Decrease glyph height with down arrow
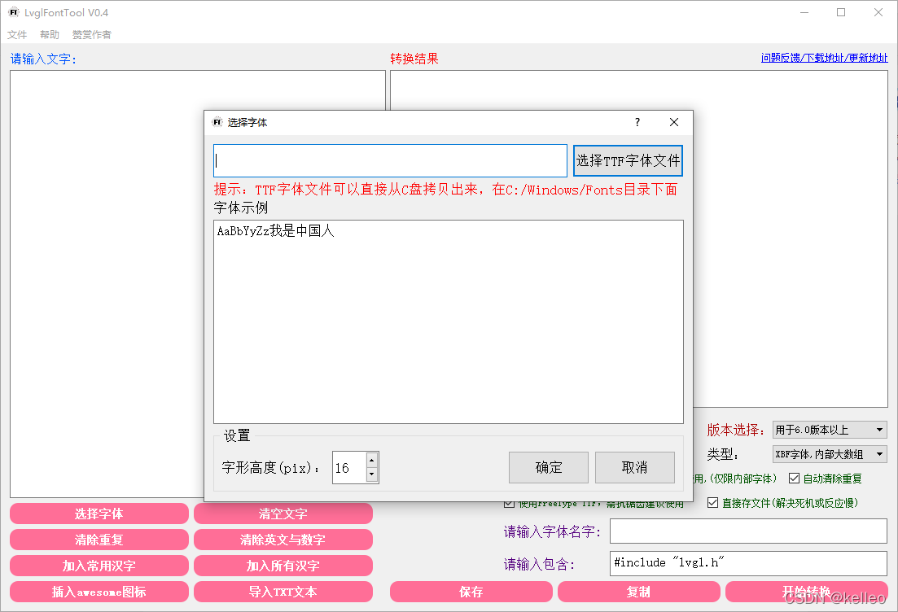Screen dimensions: 898x612 click(372, 474)
